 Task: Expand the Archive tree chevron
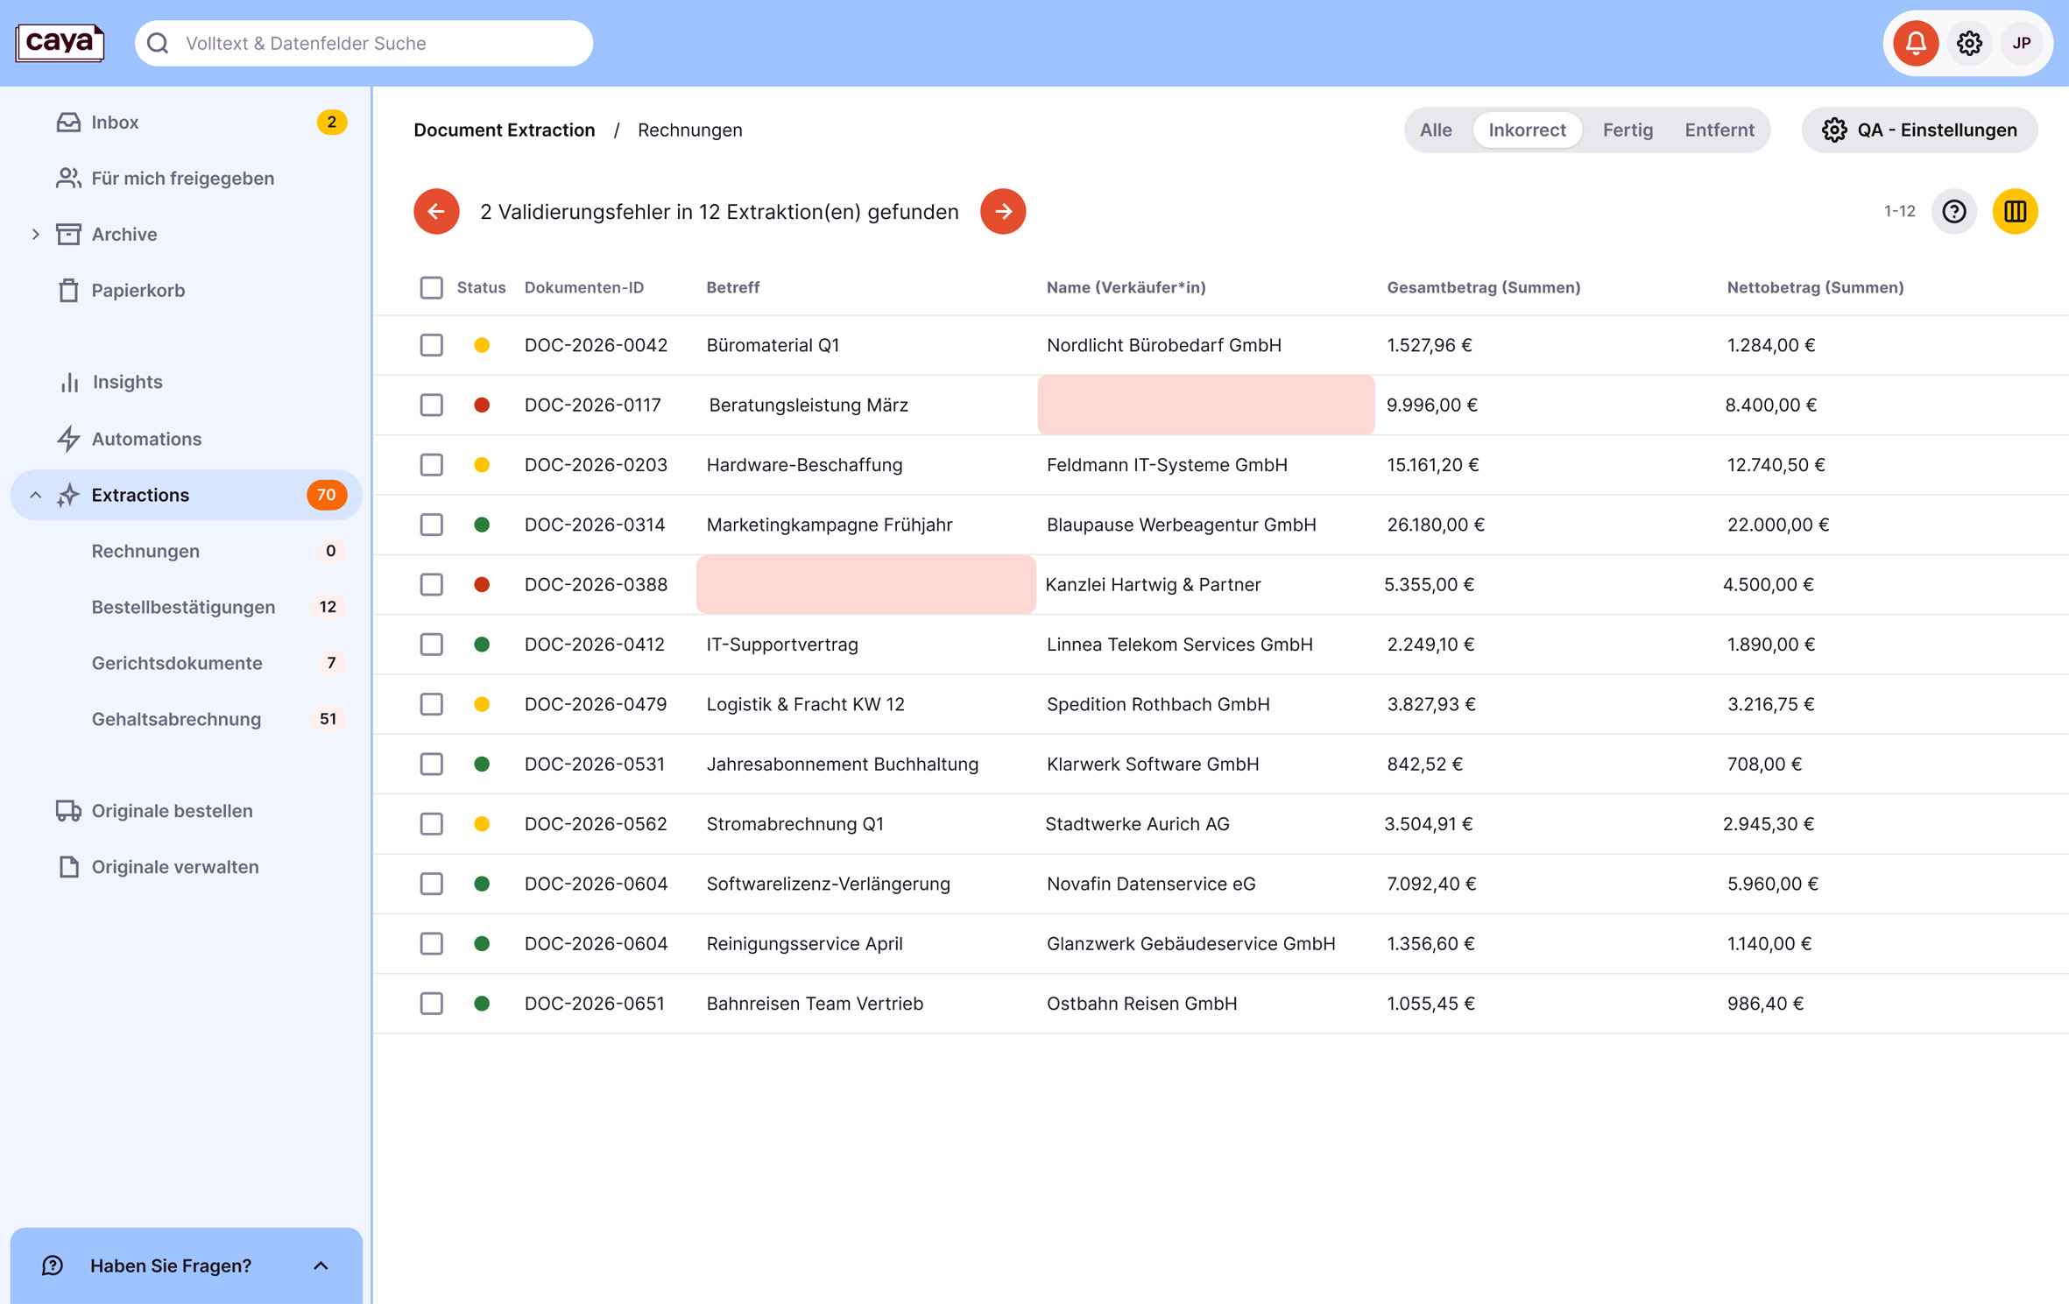point(35,234)
